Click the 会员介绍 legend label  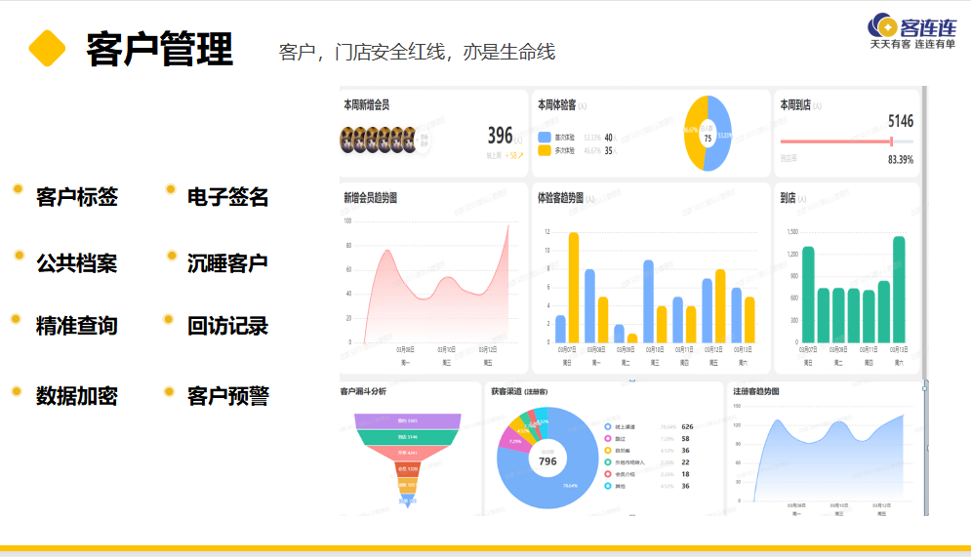click(x=625, y=474)
